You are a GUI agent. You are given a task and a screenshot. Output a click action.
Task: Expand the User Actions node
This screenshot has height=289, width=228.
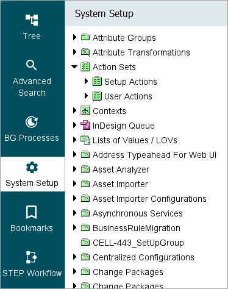(x=86, y=96)
